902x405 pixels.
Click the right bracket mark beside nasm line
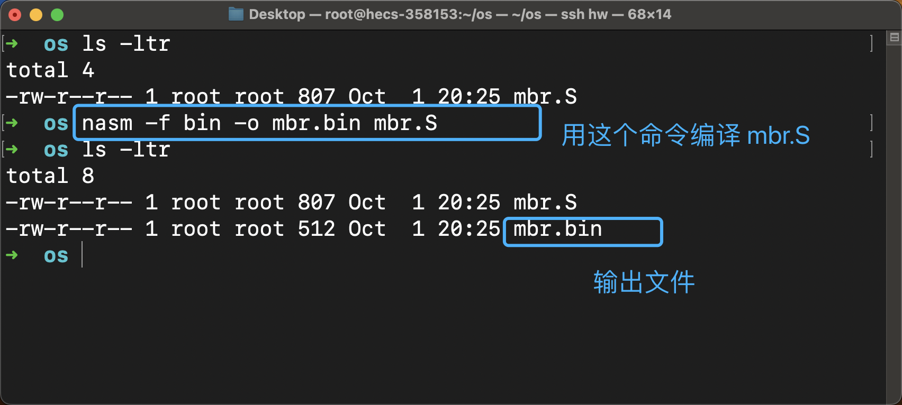[x=871, y=123]
